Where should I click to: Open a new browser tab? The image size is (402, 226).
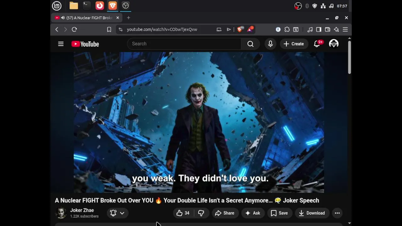(x=128, y=18)
